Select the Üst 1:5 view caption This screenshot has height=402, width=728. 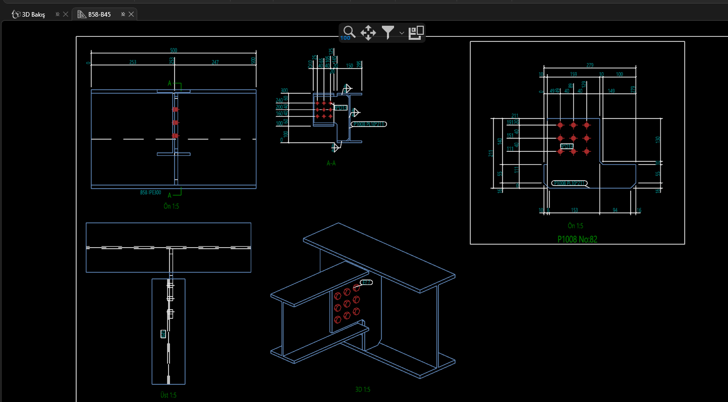166,395
